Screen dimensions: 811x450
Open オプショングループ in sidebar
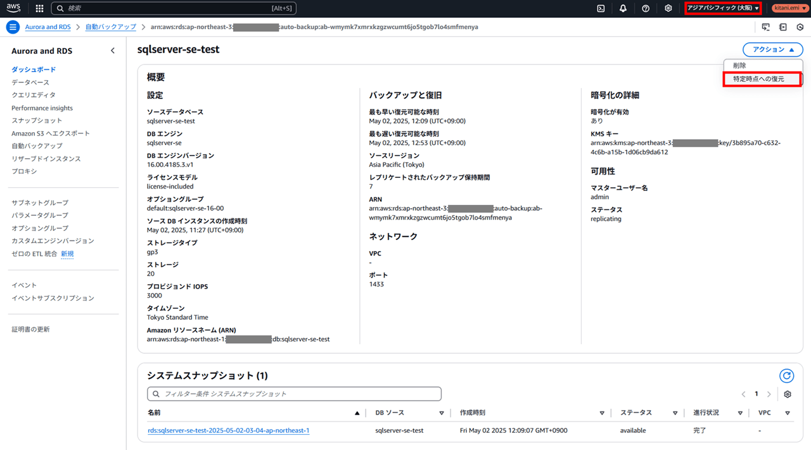[40, 228]
